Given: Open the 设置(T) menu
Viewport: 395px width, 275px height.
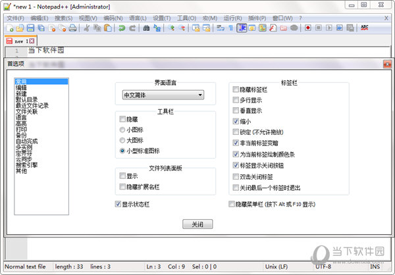Looking at the screenshot, I should pyautogui.click(x=162, y=18).
